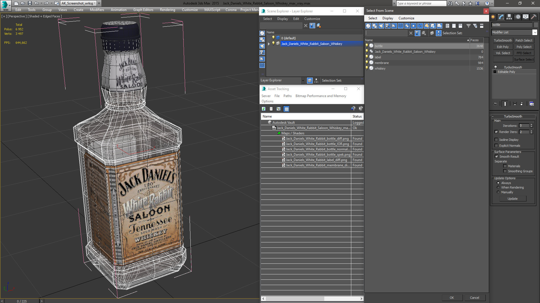The height and width of the screenshot is (303, 540).
Task: Toggle Display Space Warps filter in Select From Scene
Action: pyautogui.click(x=400, y=26)
